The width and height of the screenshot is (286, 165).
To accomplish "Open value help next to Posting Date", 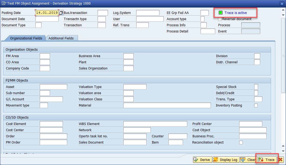I will coord(61,13).
